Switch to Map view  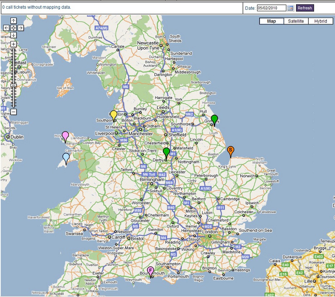pyautogui.click(x=271, y=21)
